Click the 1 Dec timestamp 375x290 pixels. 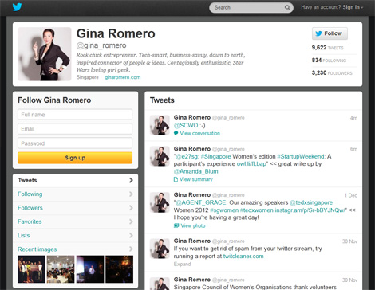[351, 195]
